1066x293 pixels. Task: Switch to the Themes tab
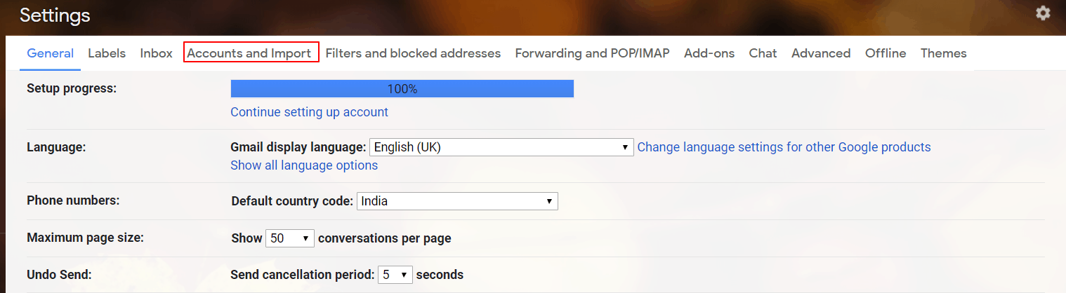943,53
